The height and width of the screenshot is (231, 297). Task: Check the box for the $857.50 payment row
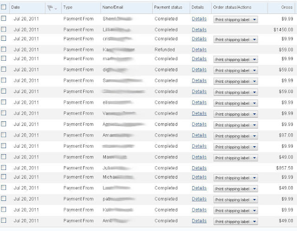click(3, 168)
